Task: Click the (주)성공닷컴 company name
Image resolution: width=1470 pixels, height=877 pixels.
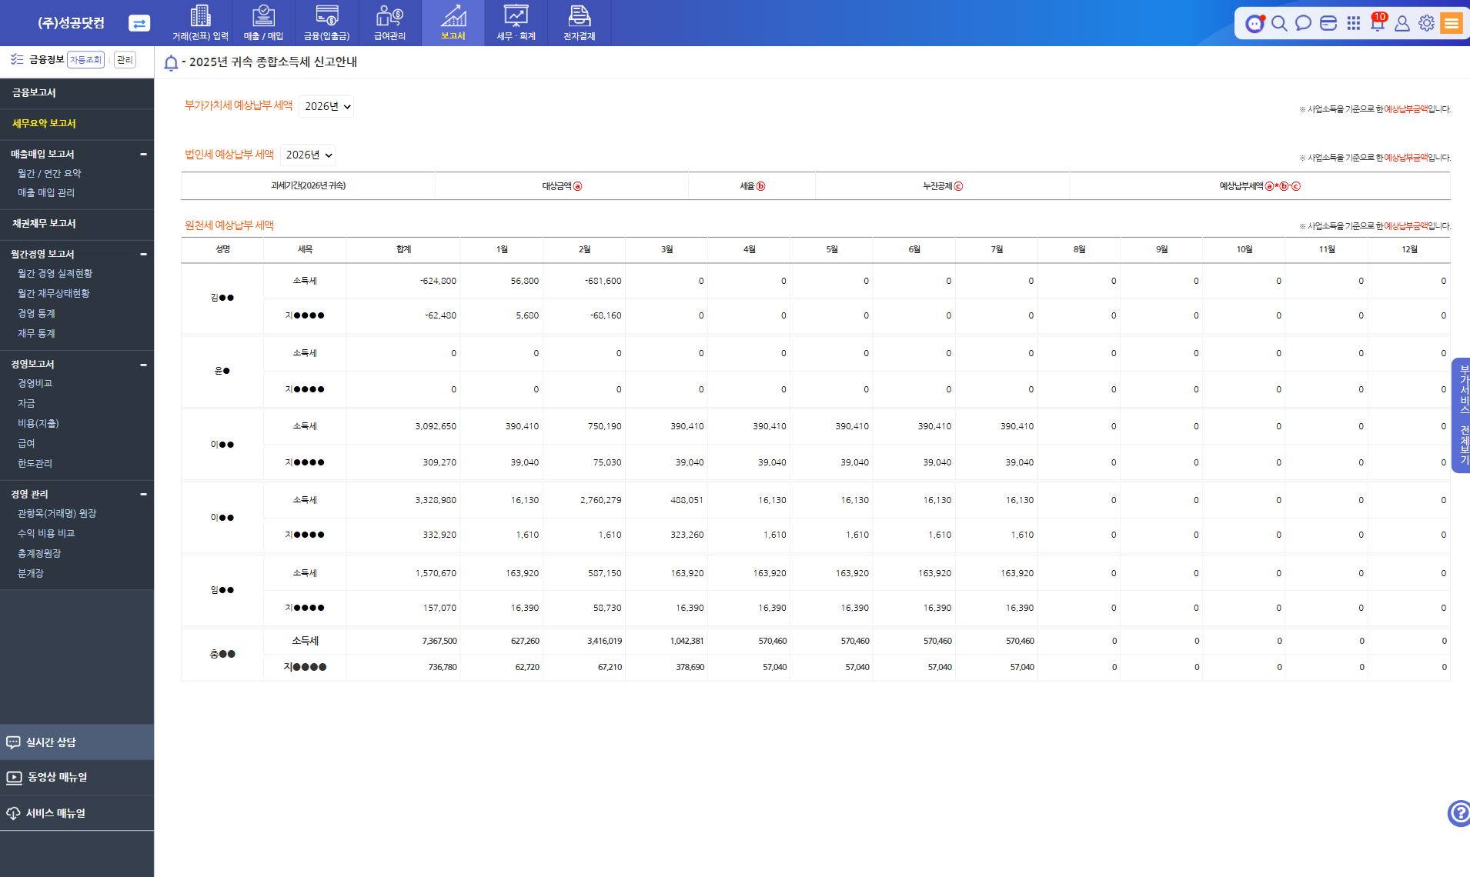Action: pos(71,23)
